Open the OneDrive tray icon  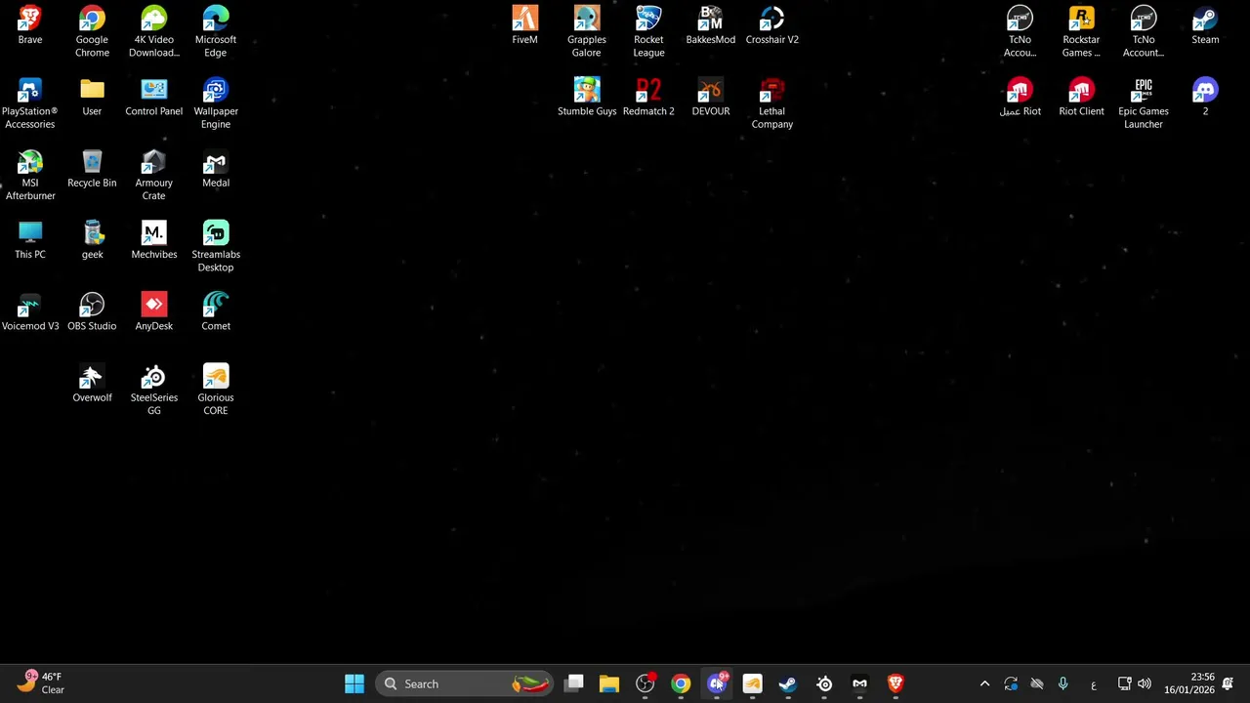pyautogui.click(x=1037, y=683)
